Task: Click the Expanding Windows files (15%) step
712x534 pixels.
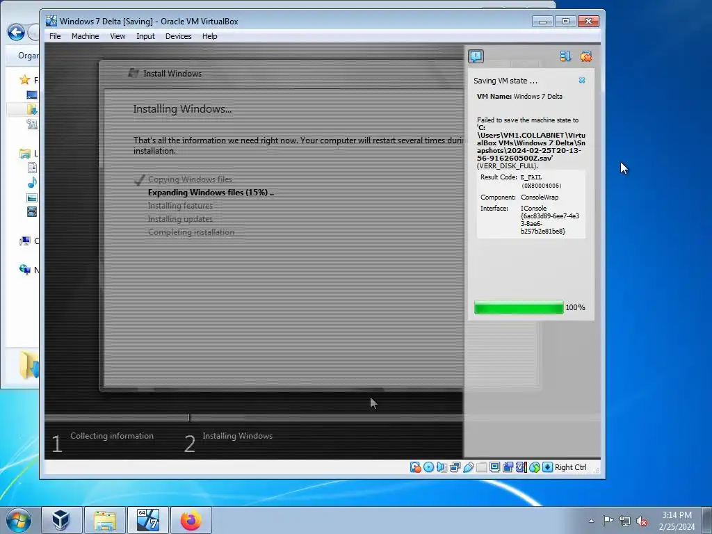Action: (211, 193)
